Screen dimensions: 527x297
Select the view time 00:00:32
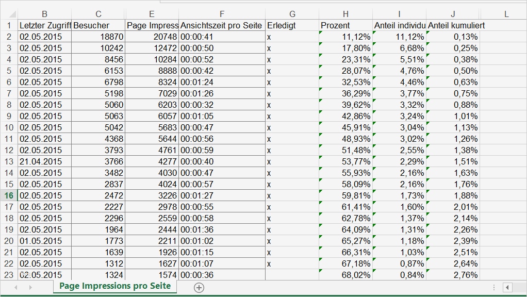222,105
